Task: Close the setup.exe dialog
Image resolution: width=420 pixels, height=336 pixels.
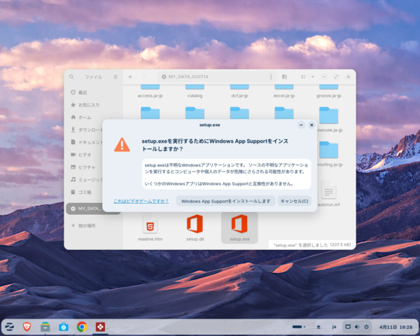Action: pyautogui.click(x=311, y=125)
